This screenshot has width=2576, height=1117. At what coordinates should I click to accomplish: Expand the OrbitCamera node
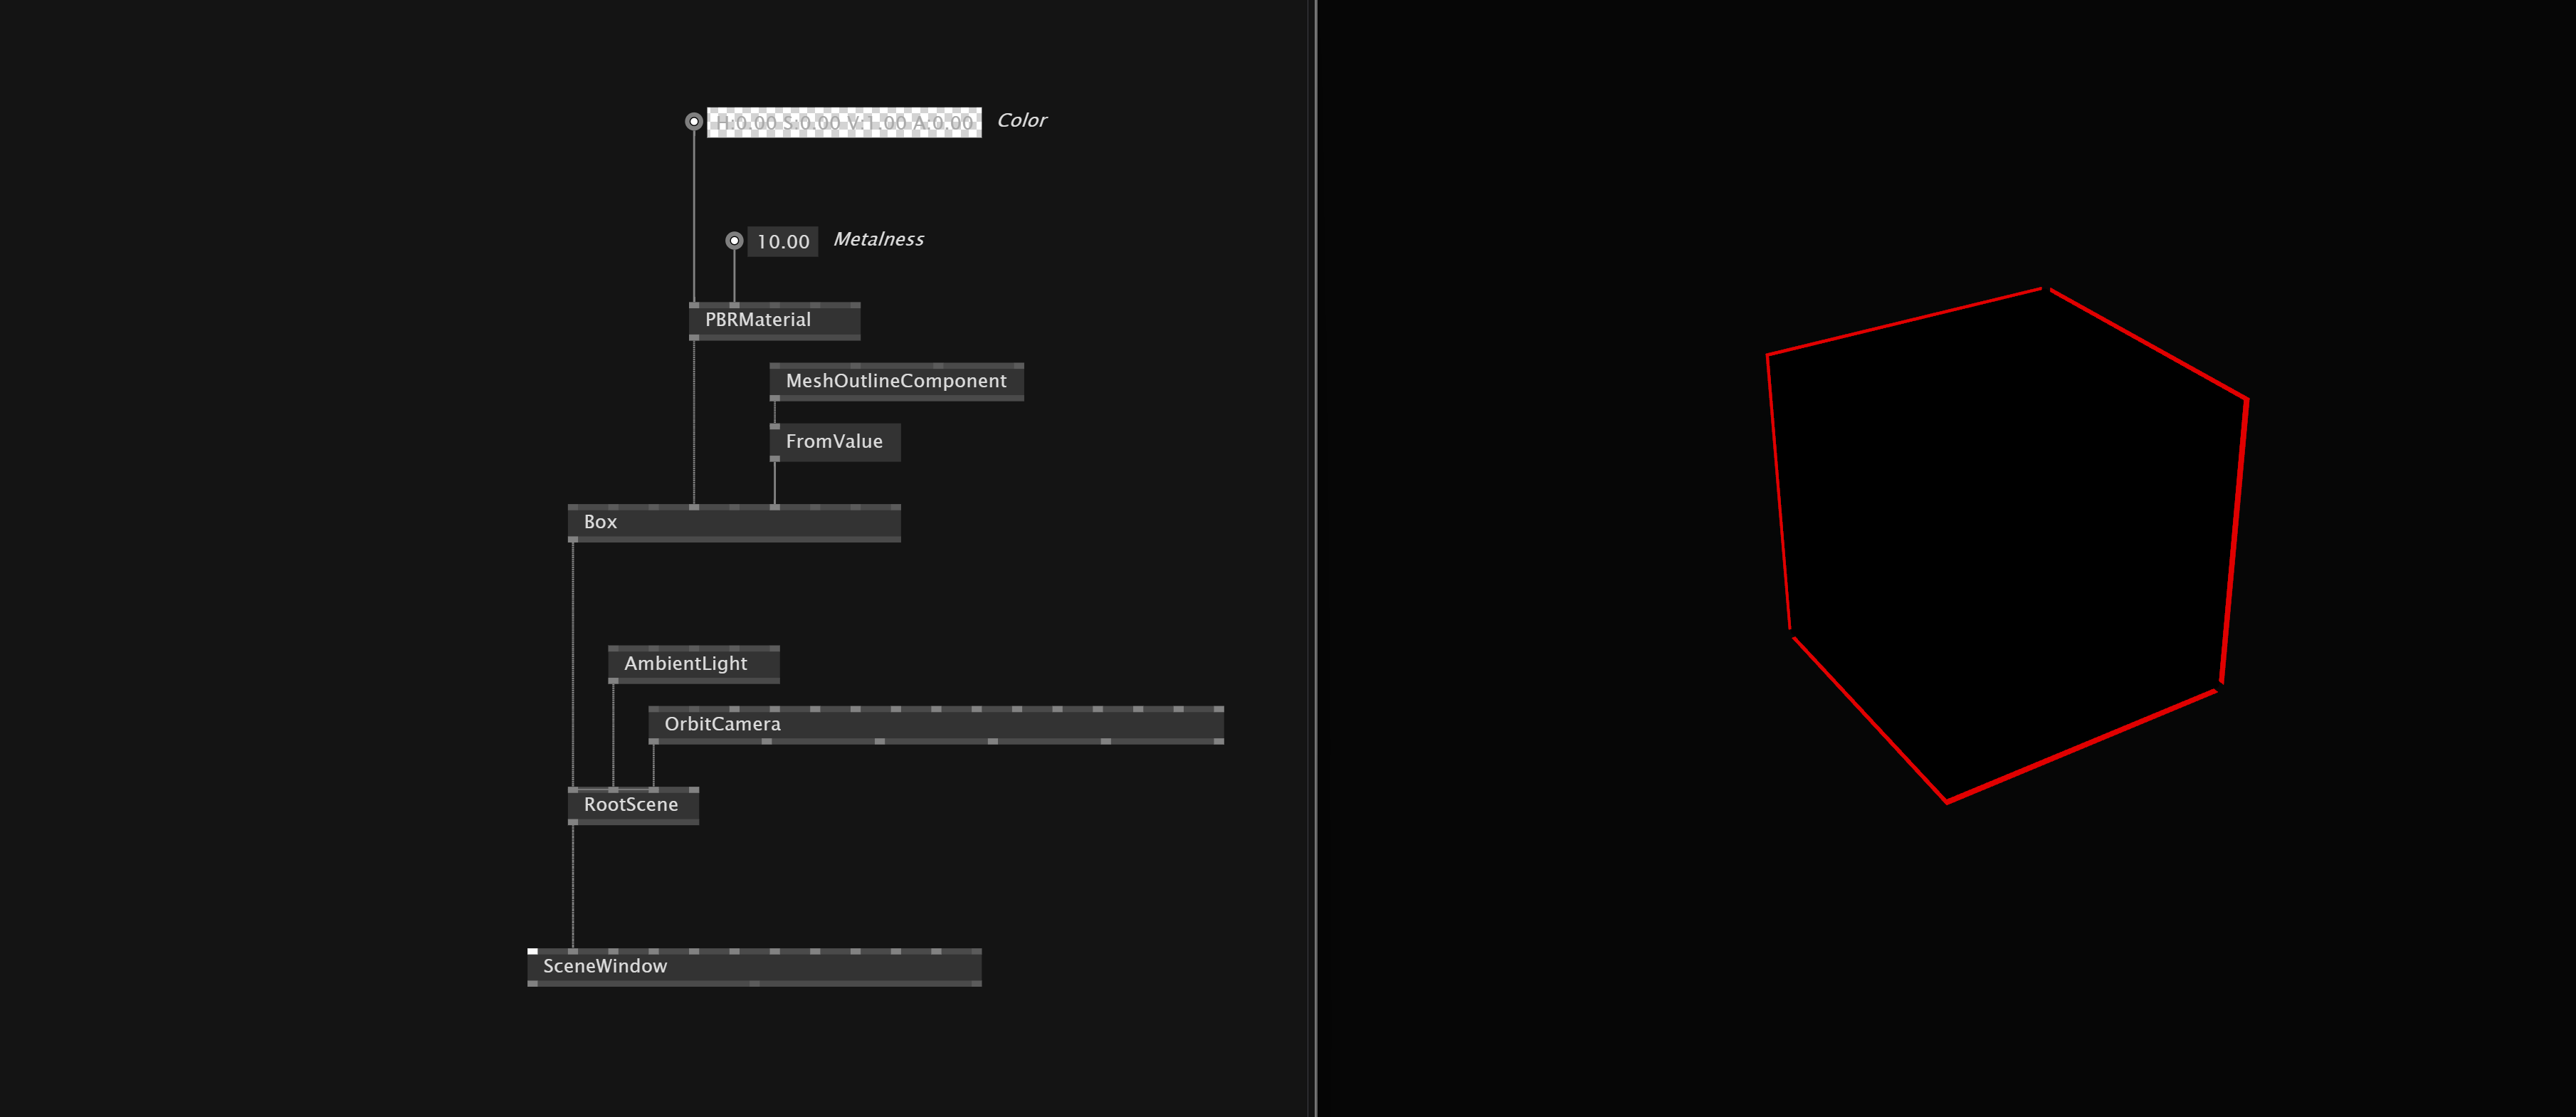pyautogui.click(x=722, y=723)
